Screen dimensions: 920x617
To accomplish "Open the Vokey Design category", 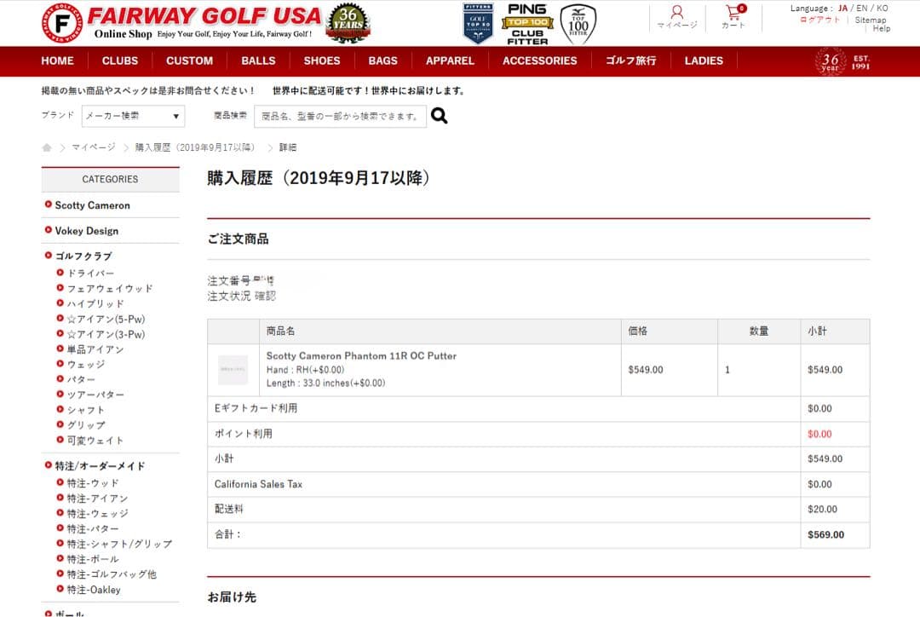I will (86, 231).
